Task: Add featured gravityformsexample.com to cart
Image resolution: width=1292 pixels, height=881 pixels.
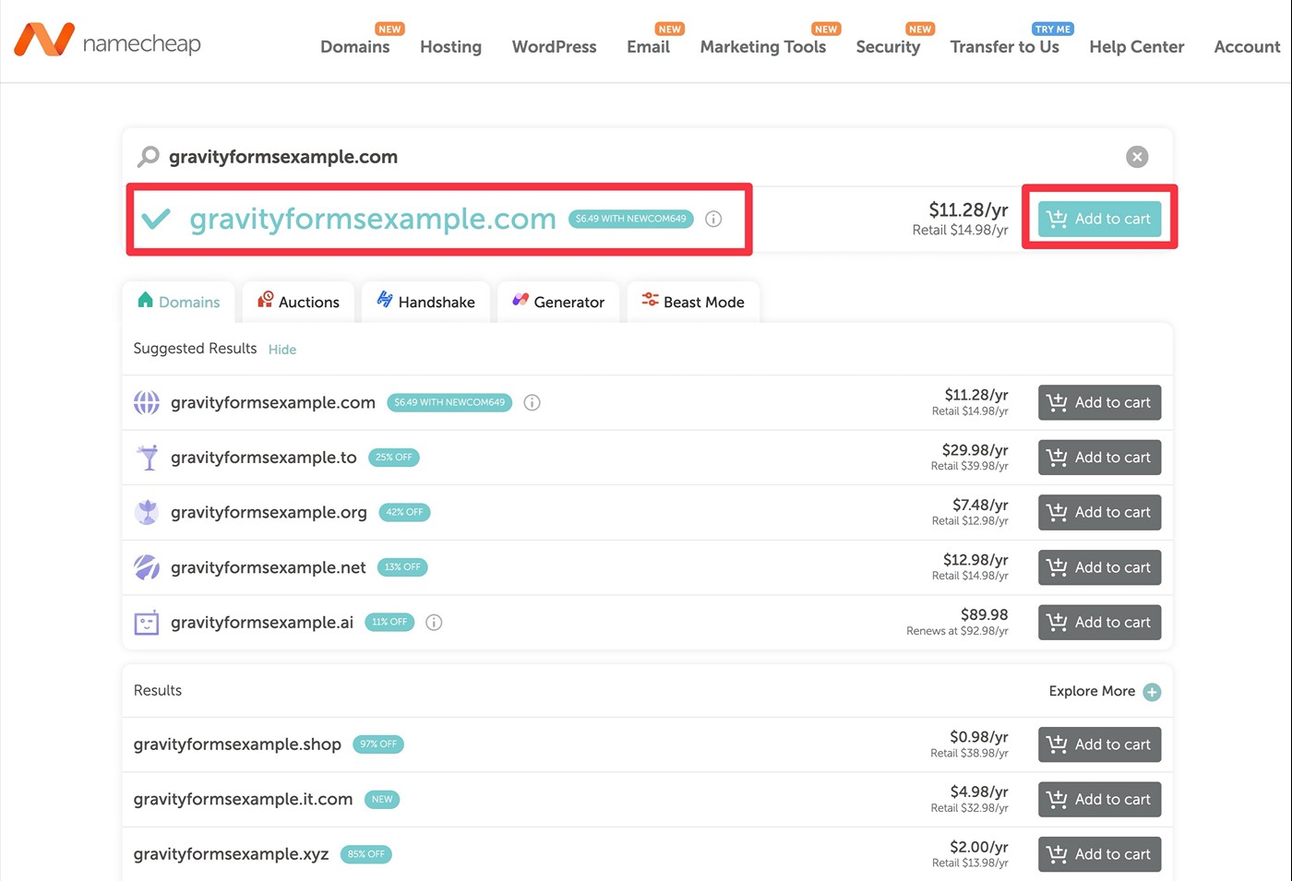Action: [1099, 219]
